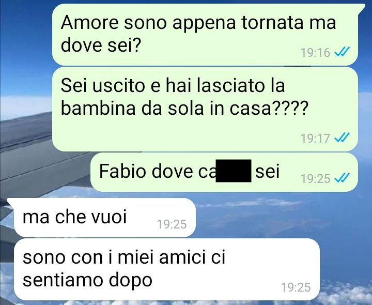Screen dimensions: 372x305
Task: Select the 'sono con i miei amici' message
Action: [x=167, y=269]
